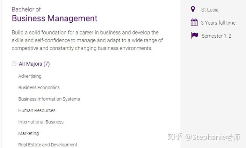Click the St Lucia campus label

[210, 10]
